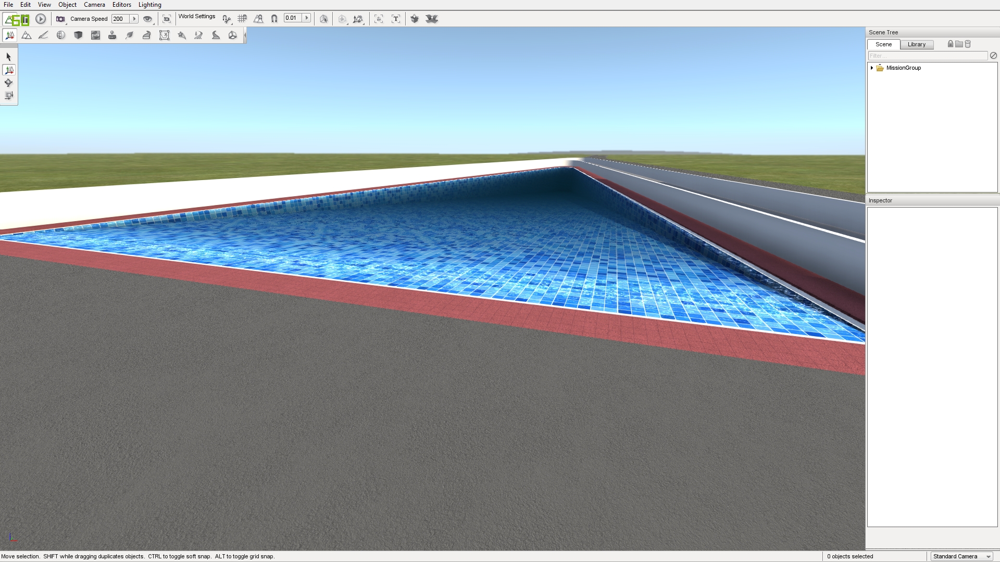
Task: Click the fit view to selection camera icon
Action: [167, 19]
